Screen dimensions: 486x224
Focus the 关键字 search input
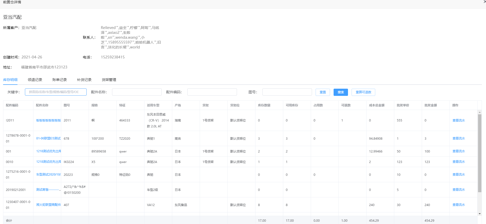tap(56, 92)
